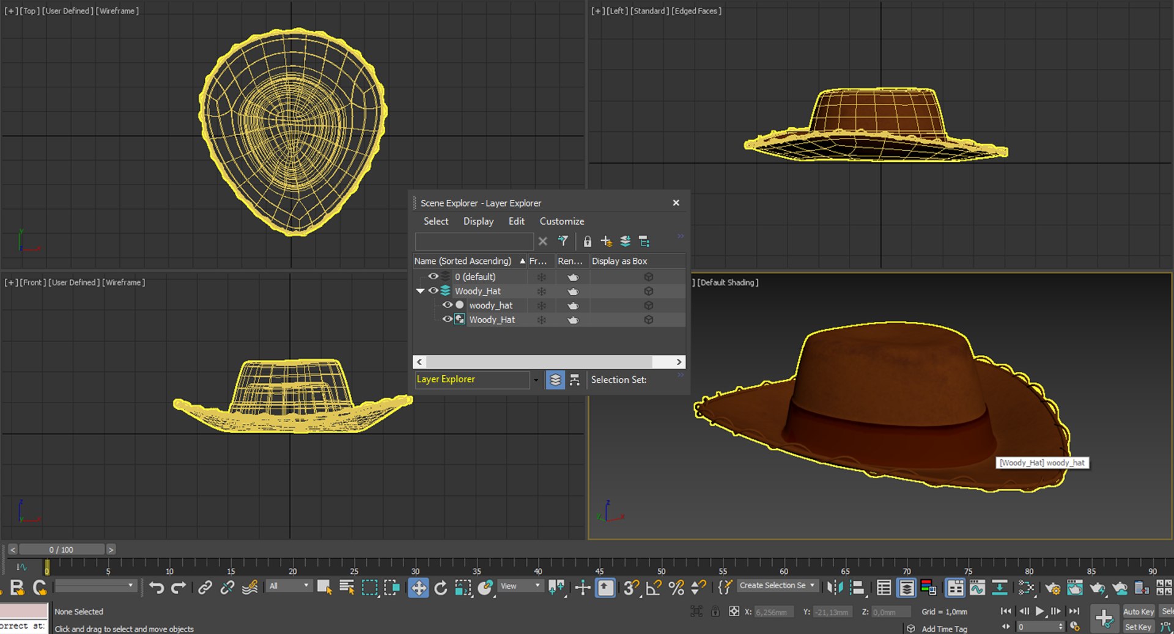This screenshot has height=634, width=1174.
Task: Click the Align tool icon
Action: pos(857,588)
